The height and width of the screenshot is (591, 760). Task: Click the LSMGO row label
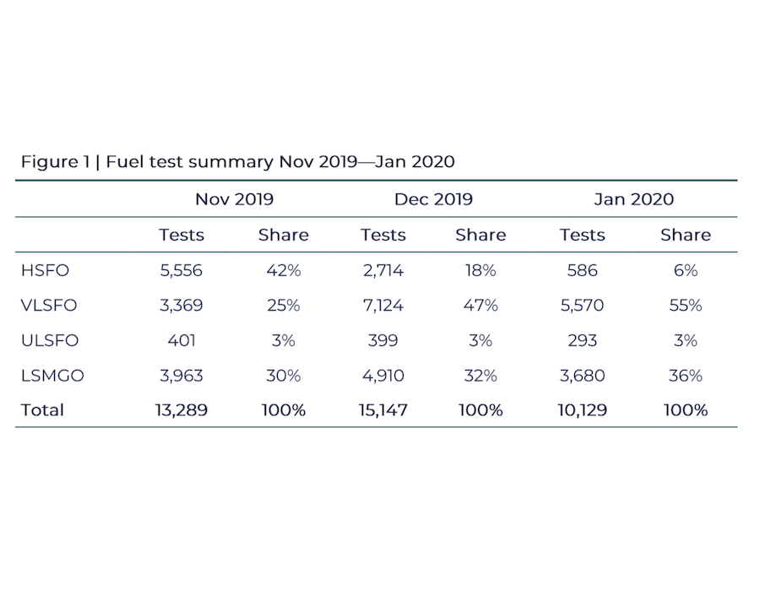tap(52, 376)
